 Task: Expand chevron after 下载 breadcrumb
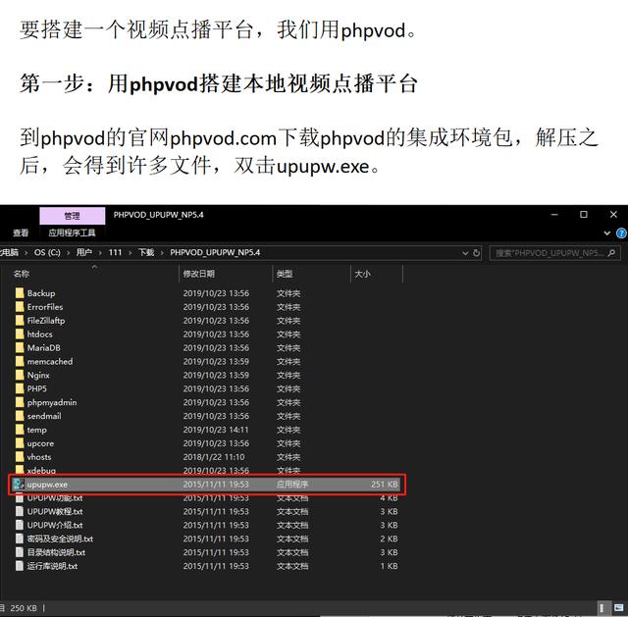162,253
